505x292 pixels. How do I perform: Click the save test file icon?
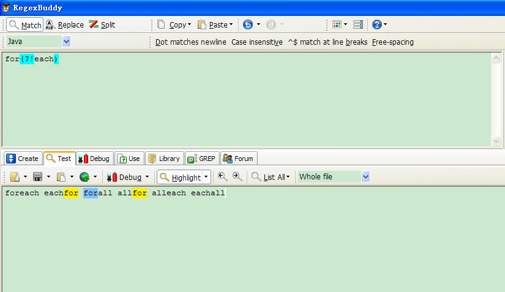click(38, 177)
